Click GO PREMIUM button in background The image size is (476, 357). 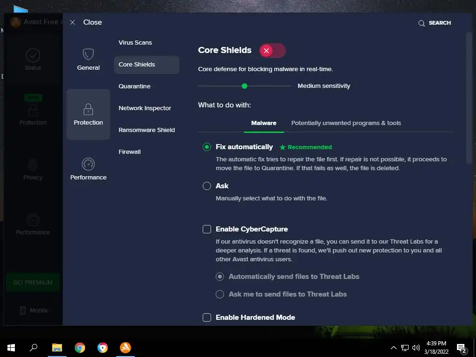click(33, 282)
